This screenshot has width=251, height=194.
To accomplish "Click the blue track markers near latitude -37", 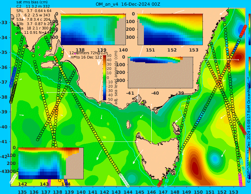I will click(13, 77).
